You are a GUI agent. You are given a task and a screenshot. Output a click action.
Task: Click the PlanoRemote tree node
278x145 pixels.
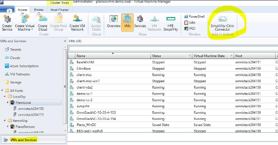coord(23,127)
